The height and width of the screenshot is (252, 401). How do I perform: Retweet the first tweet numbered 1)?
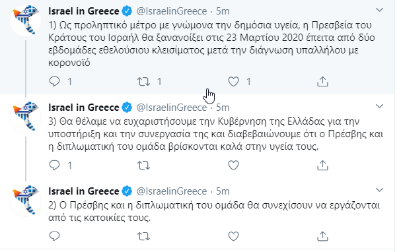(143, 82)
